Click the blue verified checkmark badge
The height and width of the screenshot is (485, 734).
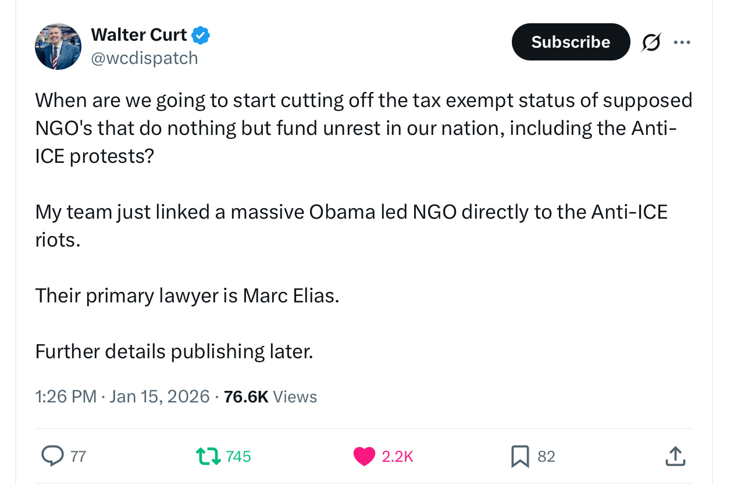tap(201, 35)
